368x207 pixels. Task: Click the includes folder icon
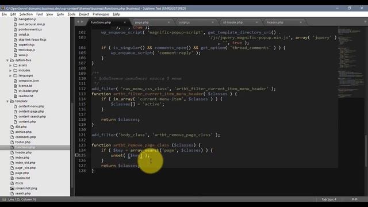tap(16, 70)
